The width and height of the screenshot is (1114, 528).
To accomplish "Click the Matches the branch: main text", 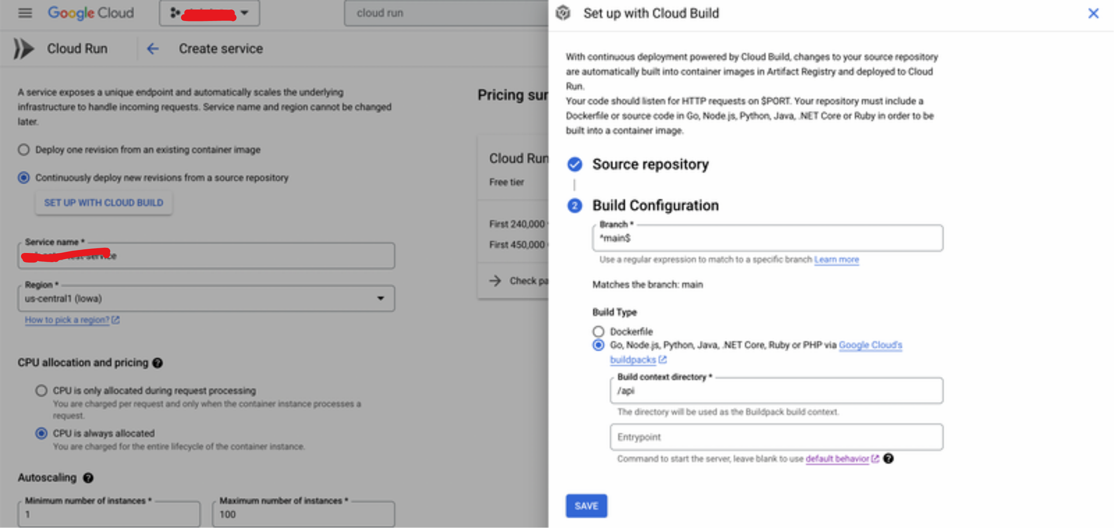I will [647, 285].
